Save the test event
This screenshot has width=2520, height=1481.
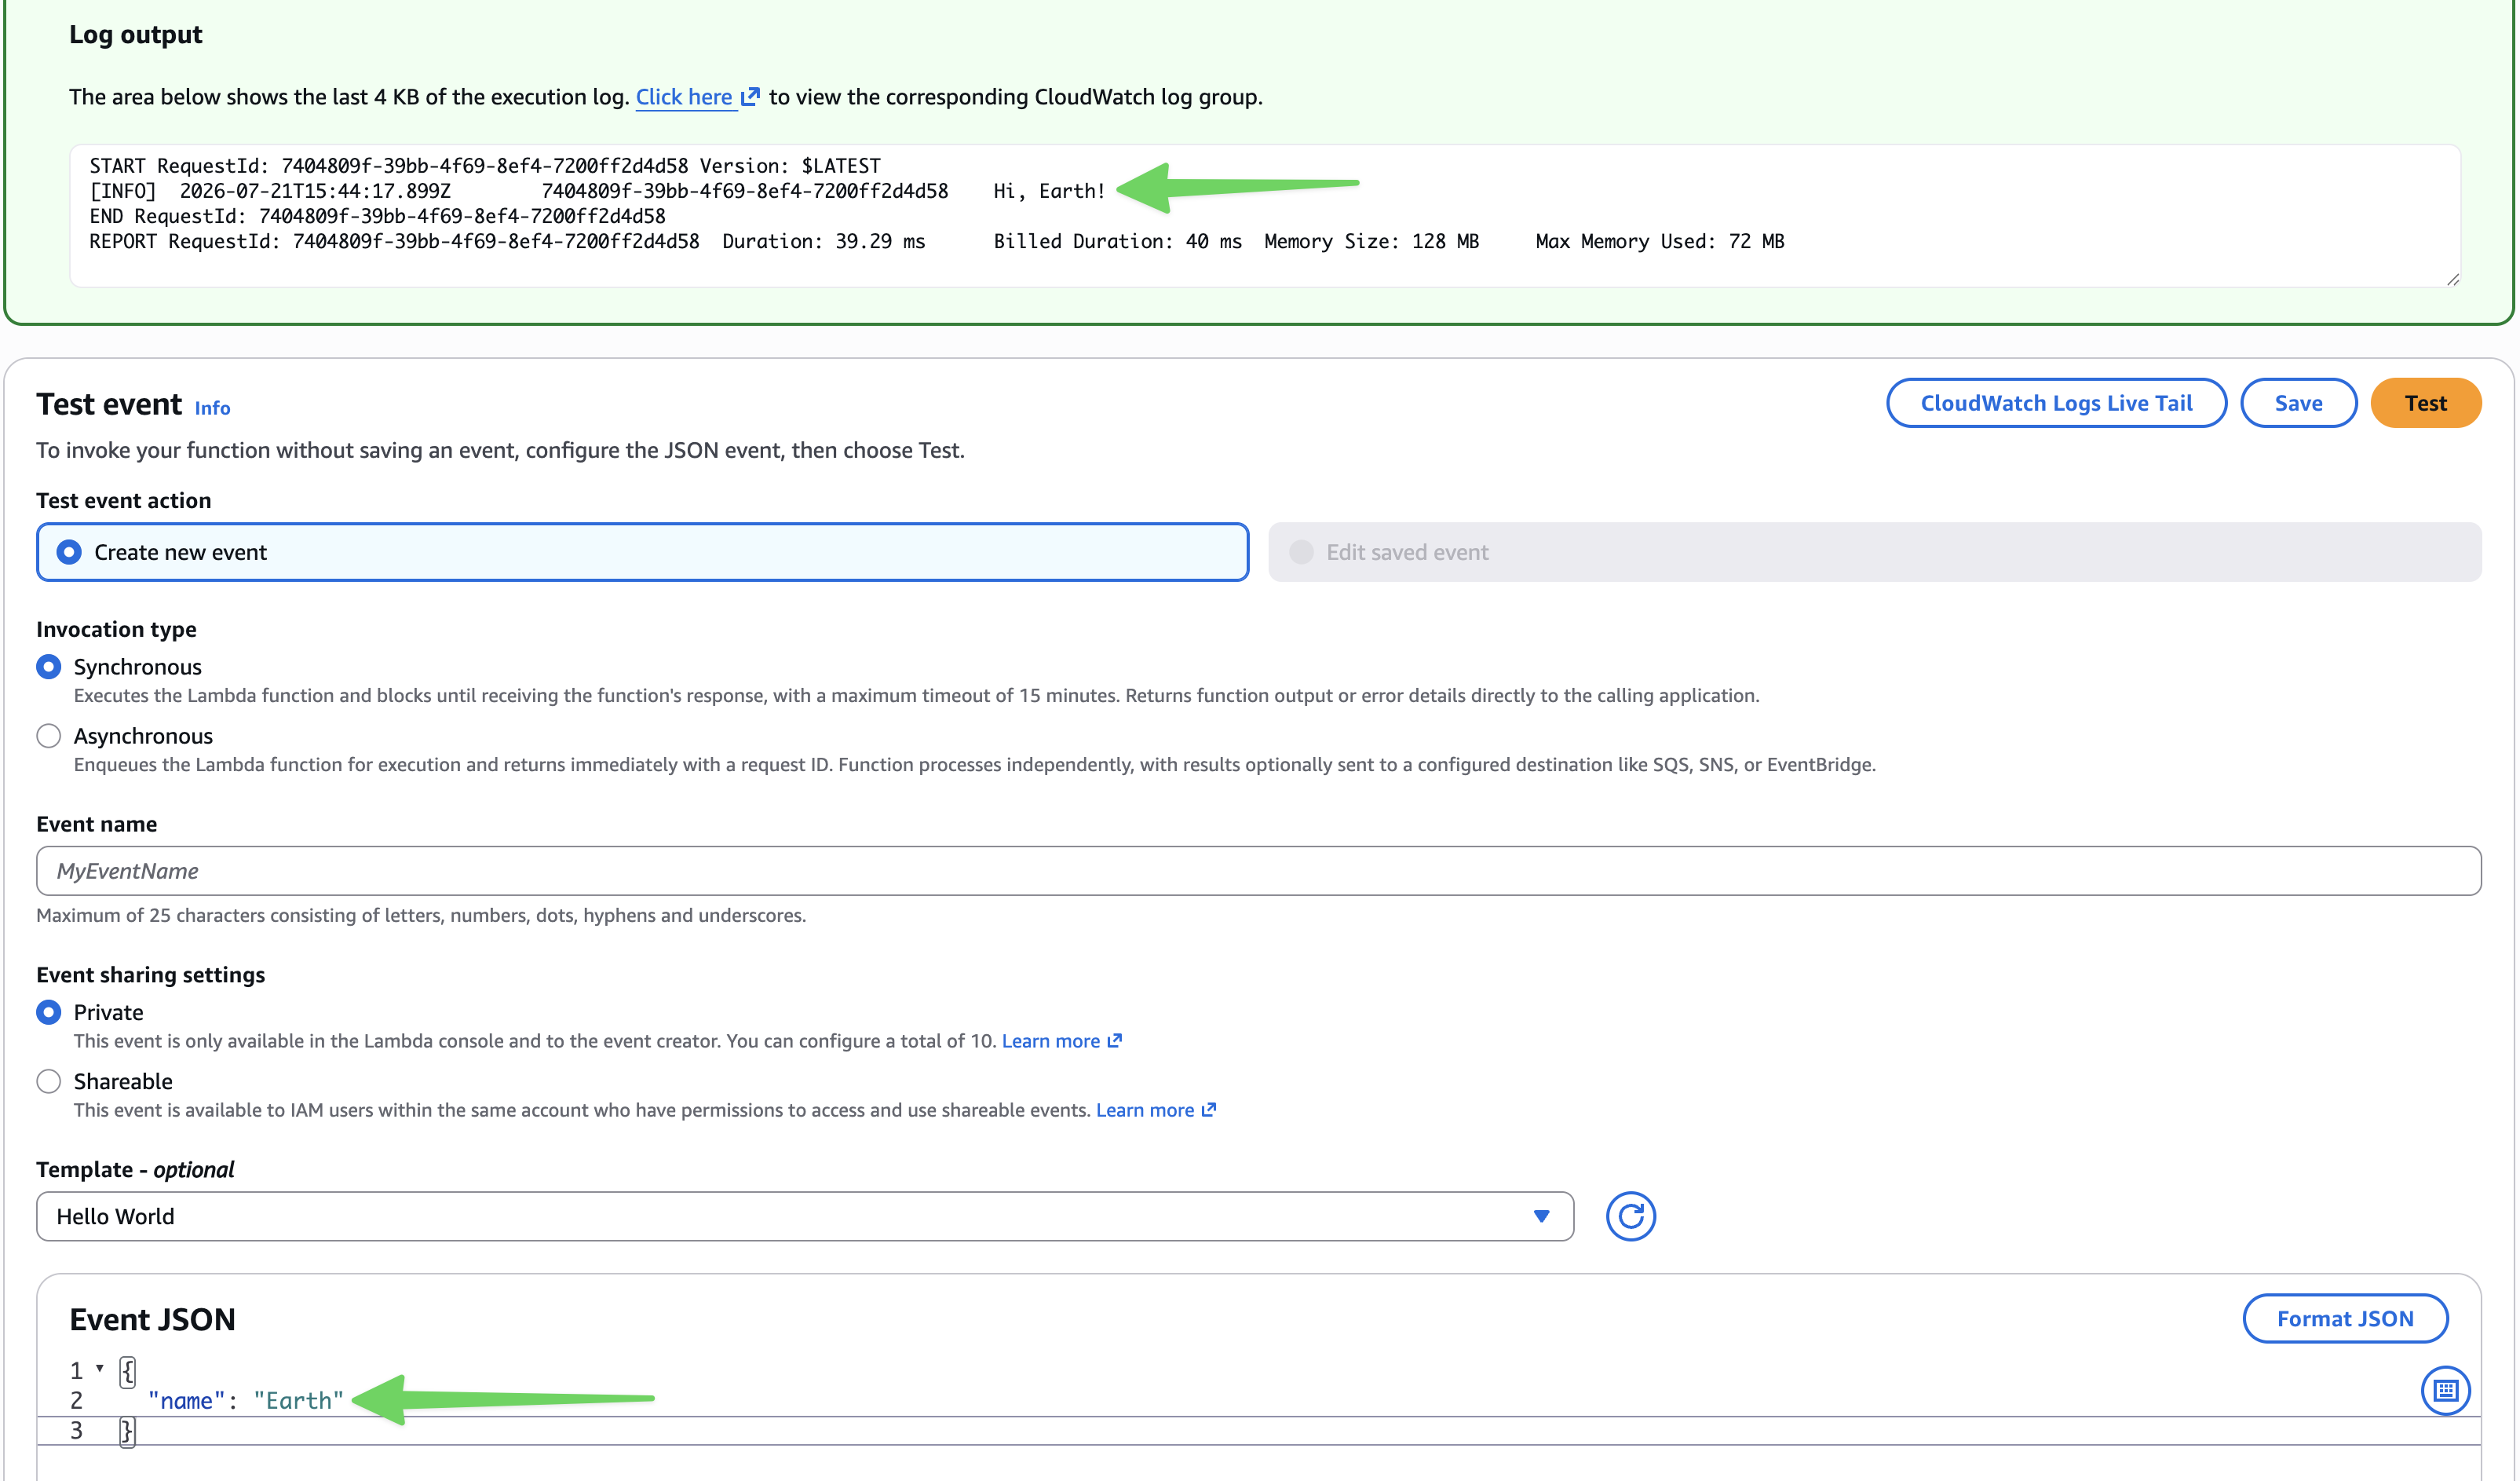click(x=2298, y=403)
